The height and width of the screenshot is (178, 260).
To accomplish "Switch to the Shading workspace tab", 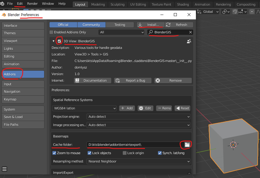I will [183, 4].
